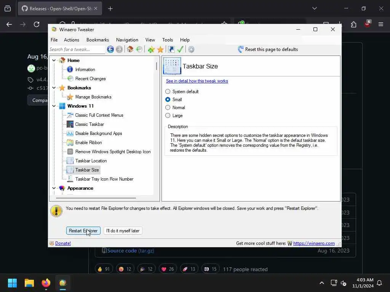
Task: Reload the page in Firefox
Action: coord(37,24)
